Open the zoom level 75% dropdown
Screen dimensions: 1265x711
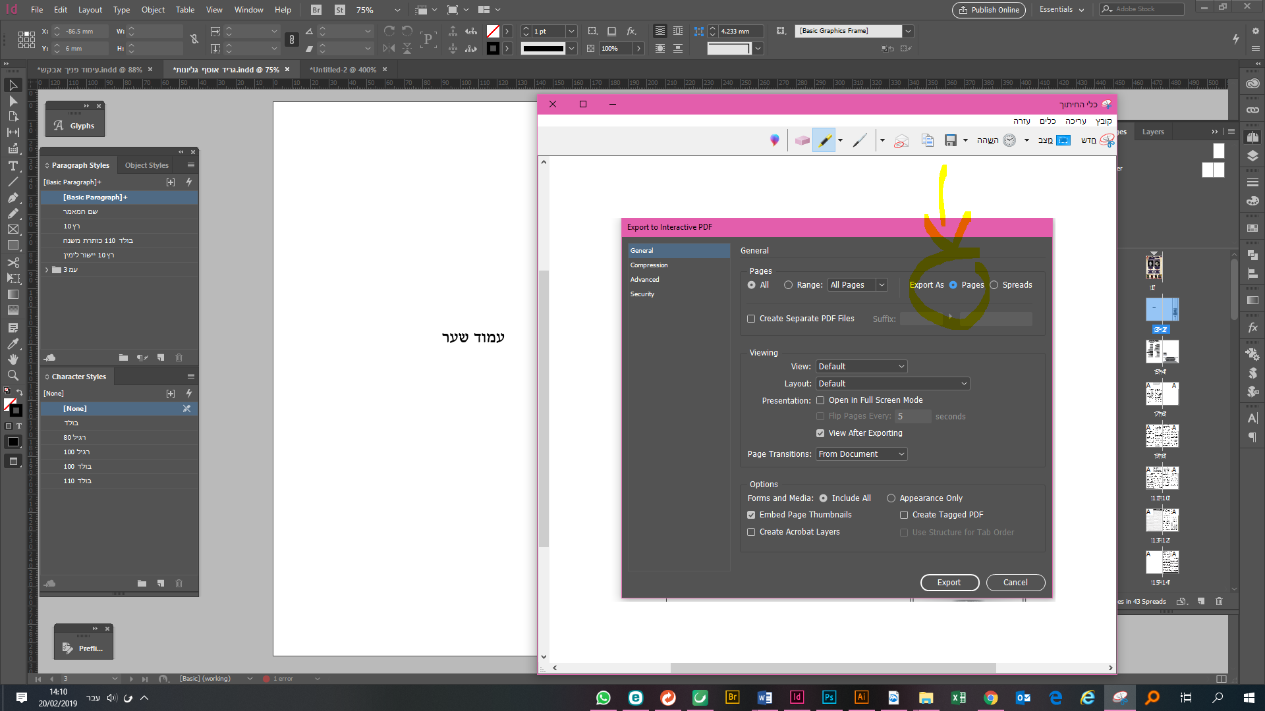coord(397,10)
